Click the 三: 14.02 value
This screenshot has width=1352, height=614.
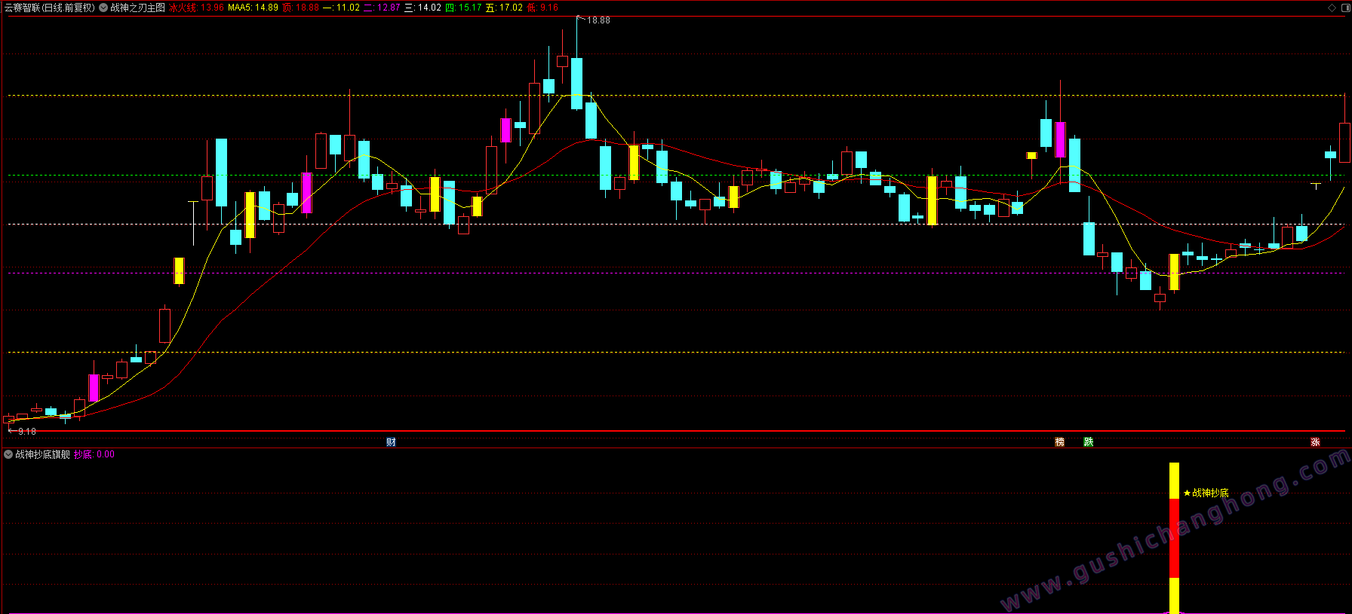point(422,8)
